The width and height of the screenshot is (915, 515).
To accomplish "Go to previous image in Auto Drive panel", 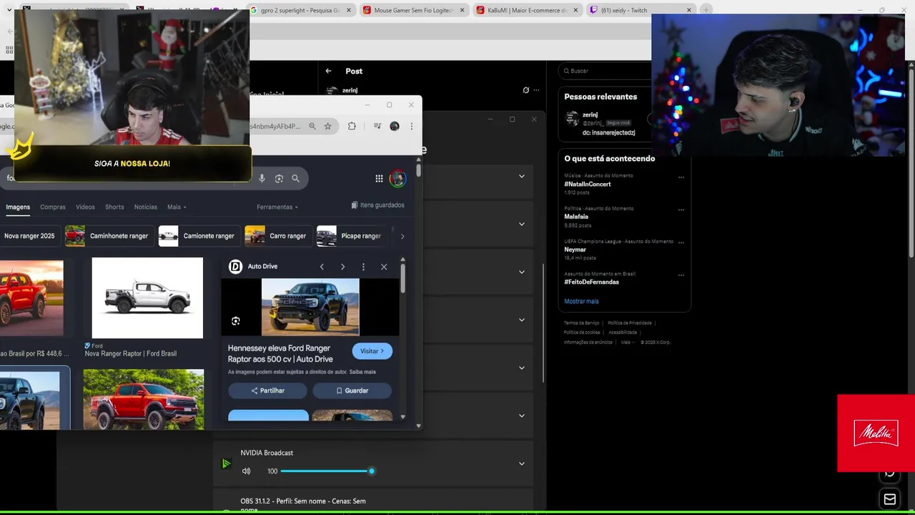I will tap(322, 267).
